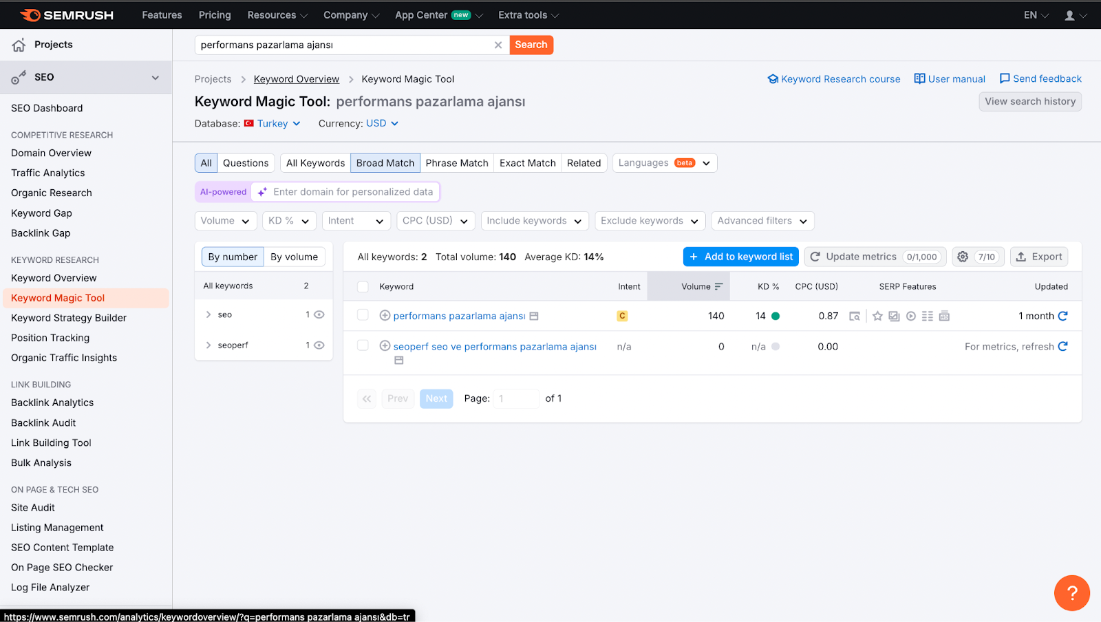Click the orange help question mark button

[1071, 592]
